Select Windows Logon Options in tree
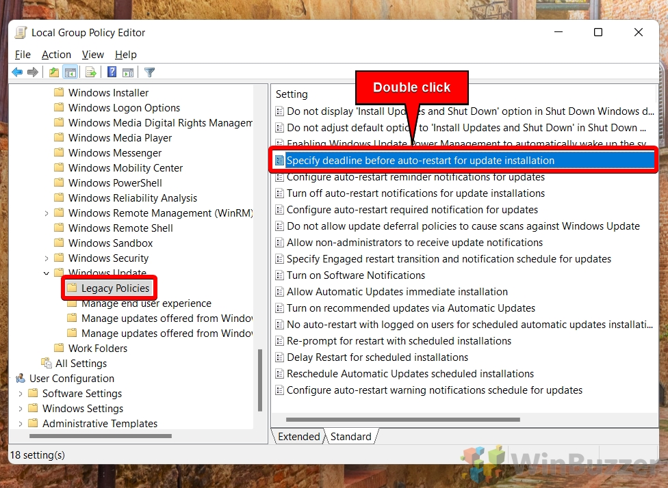 point(124,107)
